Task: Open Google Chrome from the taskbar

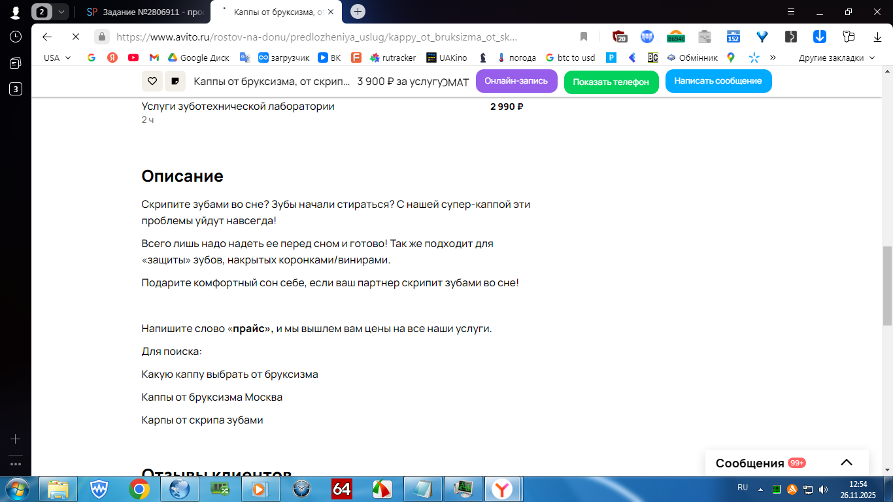Action: [x=139, y=489]
